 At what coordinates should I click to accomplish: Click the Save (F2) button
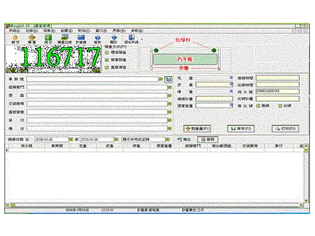[x=241, y=128]
